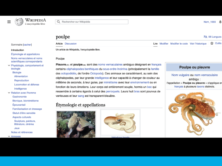Follow the famille link in the paragraph
This screenshot has height=166, width=222.
click(155, 69)
